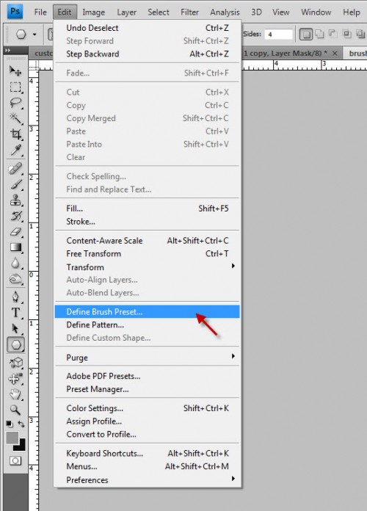The height and width of the screenshot is (511, 367).
Task: Open the 3D menu
Action: 256,12
